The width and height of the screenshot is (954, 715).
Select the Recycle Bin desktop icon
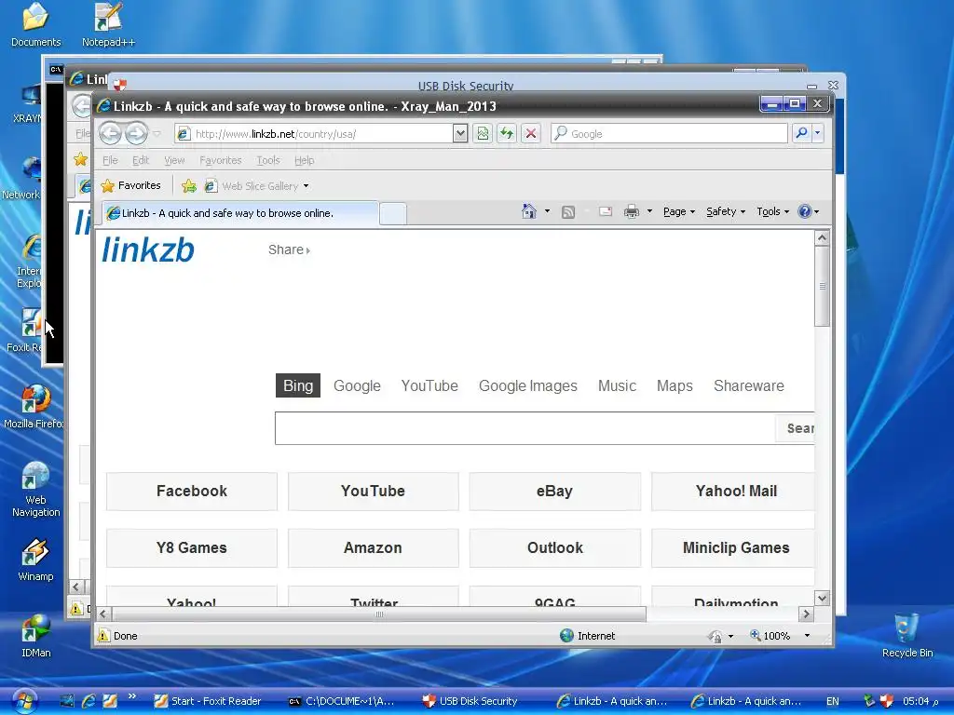tap(907, 636)
